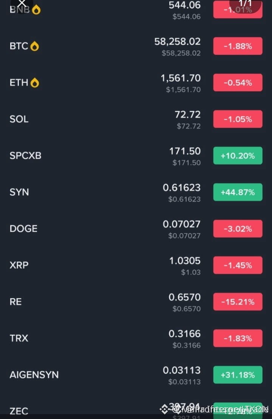Select the XRP price 1.0305
The image size is (272, 419).
(x=185, y=261)
